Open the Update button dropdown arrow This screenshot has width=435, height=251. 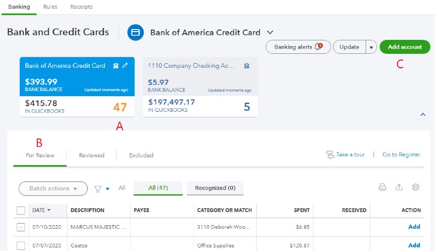point(371,47)
